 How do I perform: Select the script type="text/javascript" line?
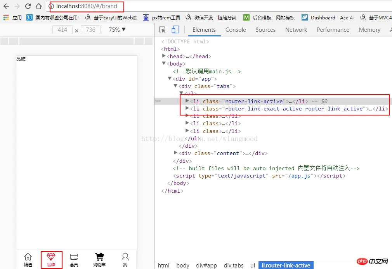tap(259, 176)
